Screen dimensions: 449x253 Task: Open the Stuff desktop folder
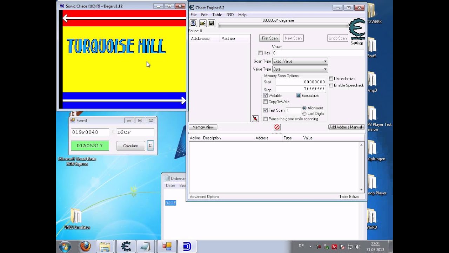(x=371, y=47)
